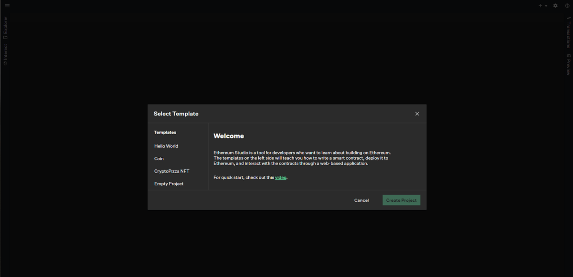Select the Templates heading in list
This screenshot has width=573, height=277.
pos(165,133)
